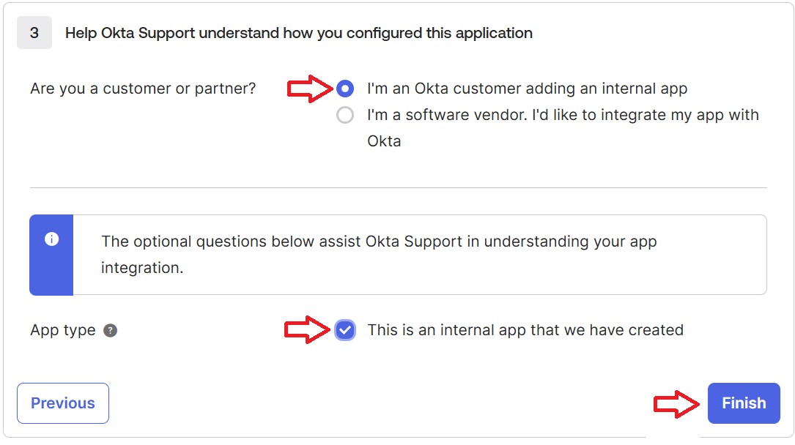The image size is (795, 445).
Task: Click "This is an internal app" label text
Action: 525,330
